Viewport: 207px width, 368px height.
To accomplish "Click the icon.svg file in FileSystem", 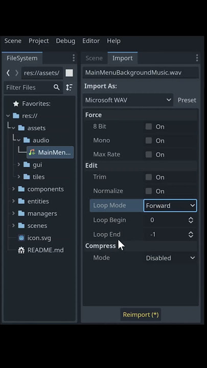I will [x=39, y=238].
